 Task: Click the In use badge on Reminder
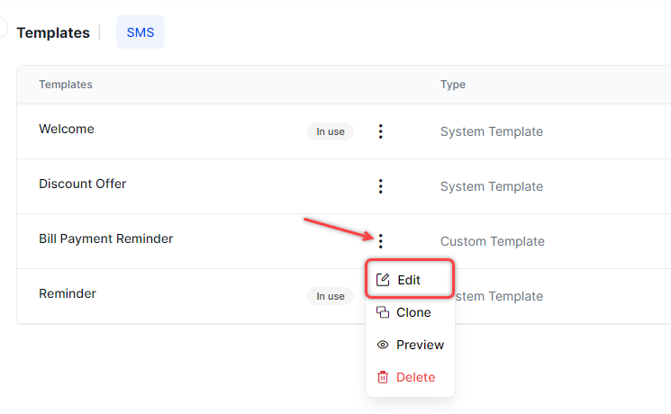tap(331, 296)
